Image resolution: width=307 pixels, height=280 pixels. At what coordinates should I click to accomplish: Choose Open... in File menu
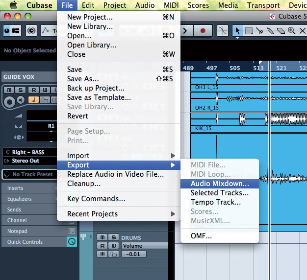(119, 36)
